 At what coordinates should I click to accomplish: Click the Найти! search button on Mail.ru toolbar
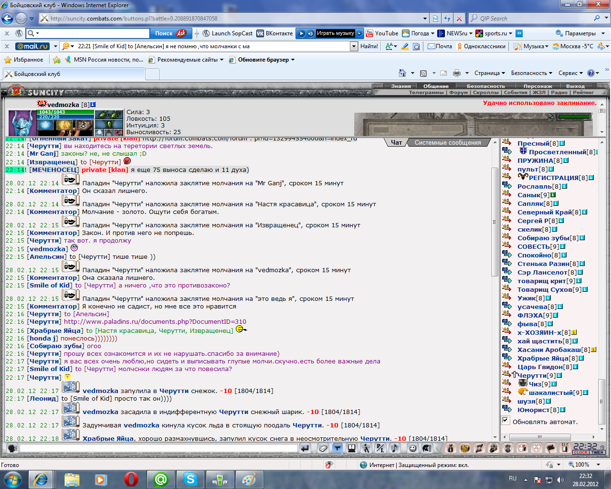pyautogui.click(x=369, y=46)
